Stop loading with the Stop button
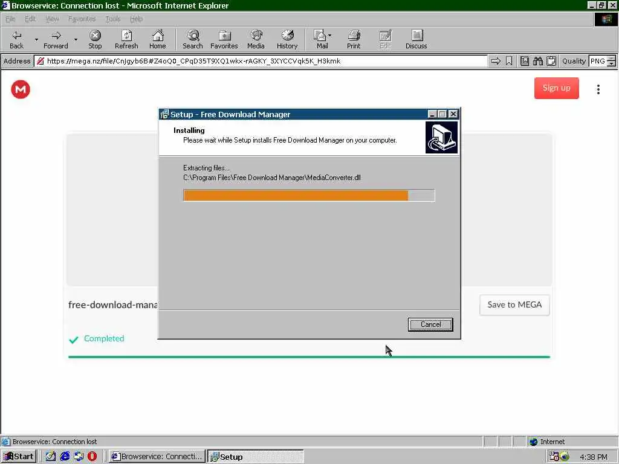Viewport: 619px width, 464px height. tap(95, 39)
